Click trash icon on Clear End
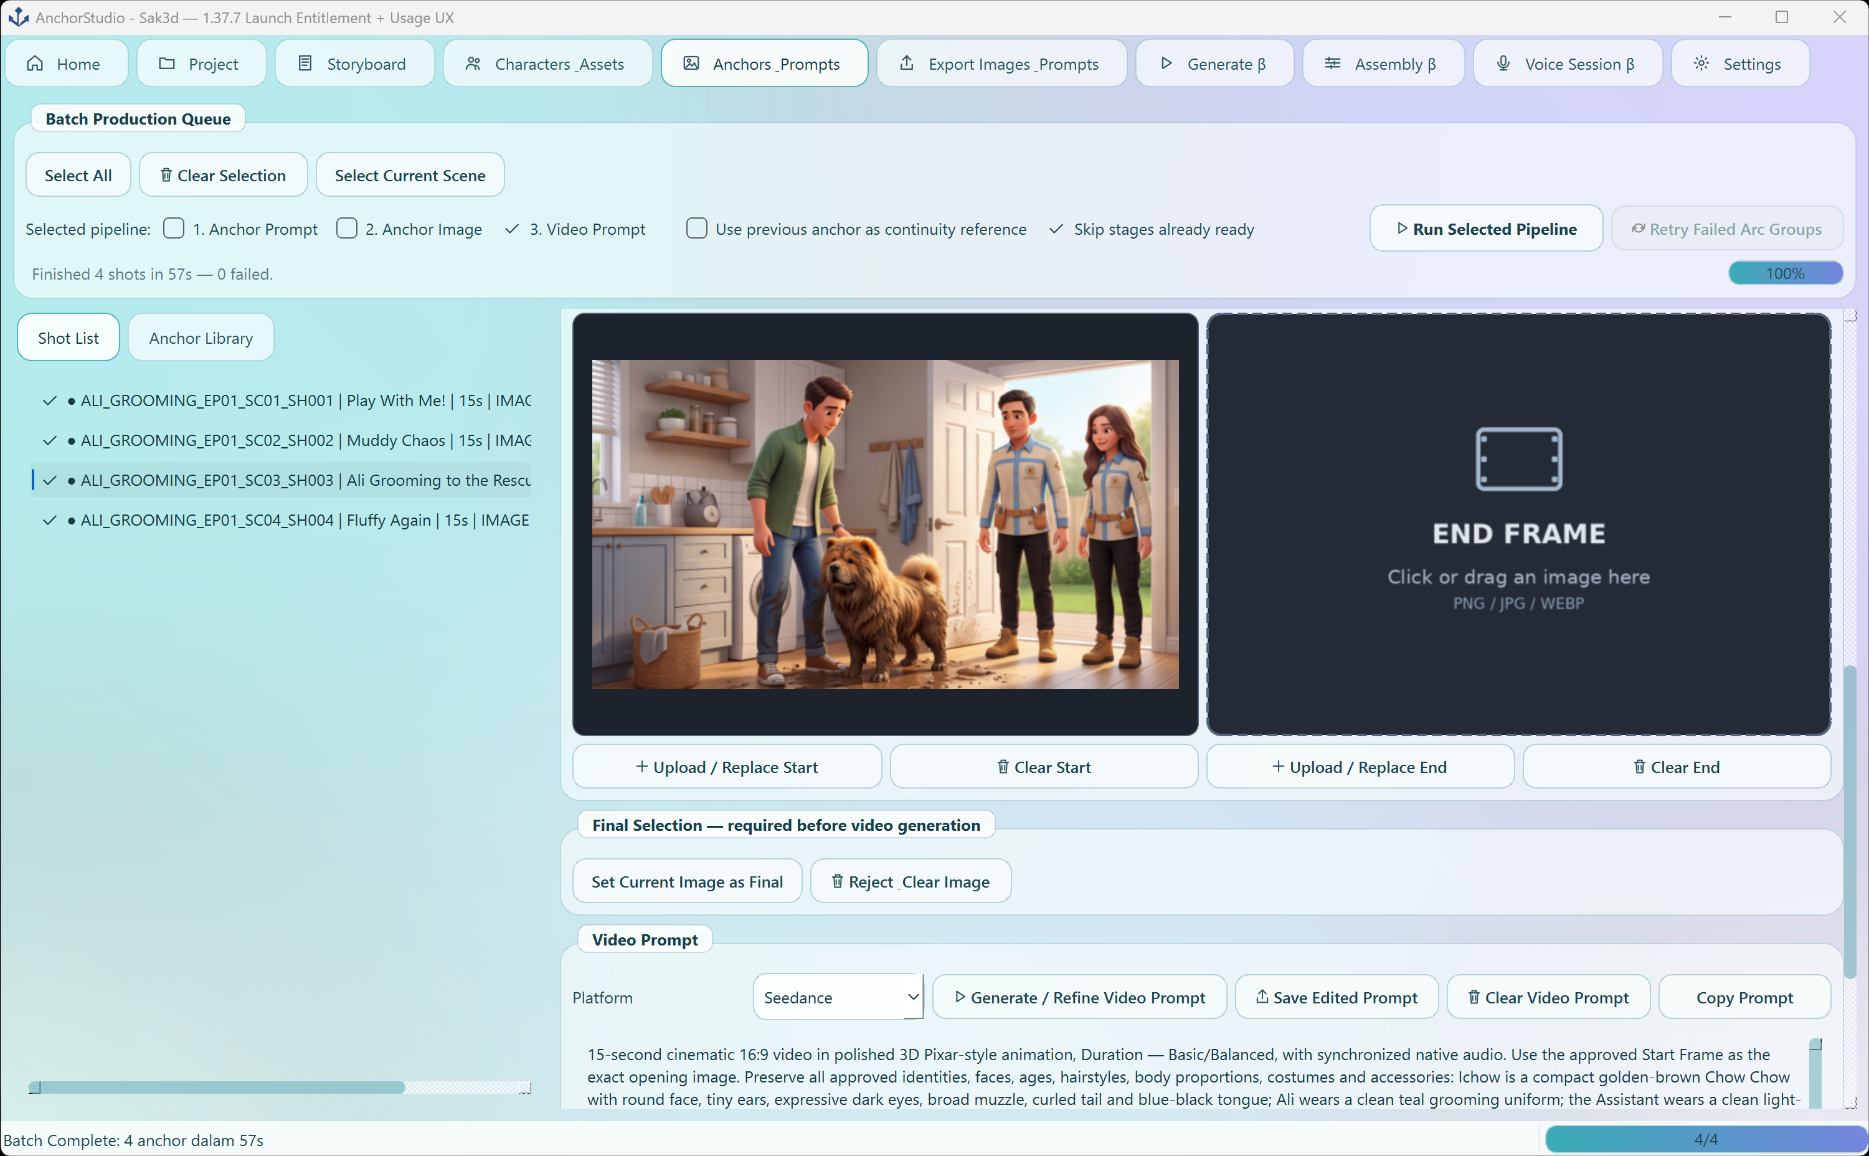The width and height of the screenshot is (1869, 1156). tap(1639, 766)
